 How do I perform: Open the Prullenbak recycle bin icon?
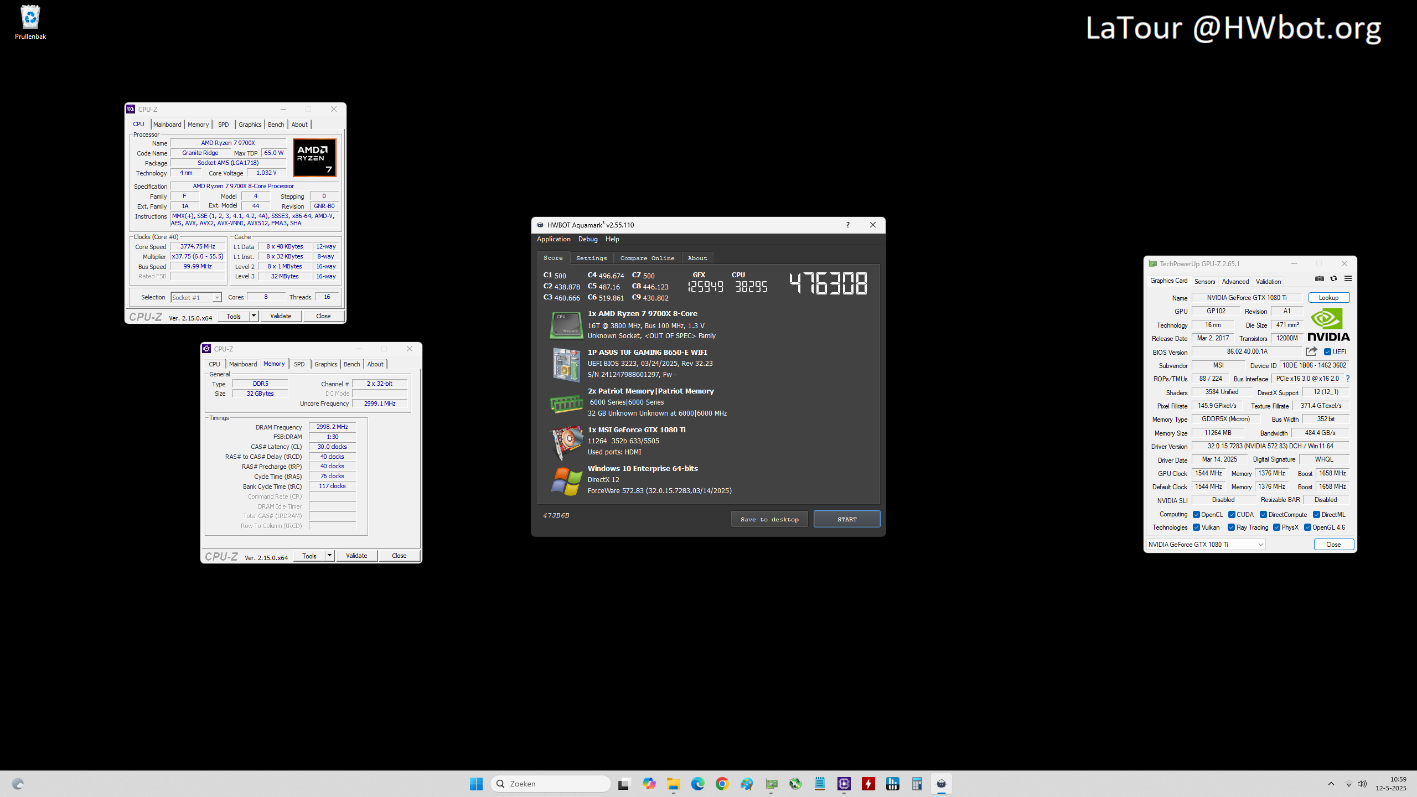pos(30,23)
